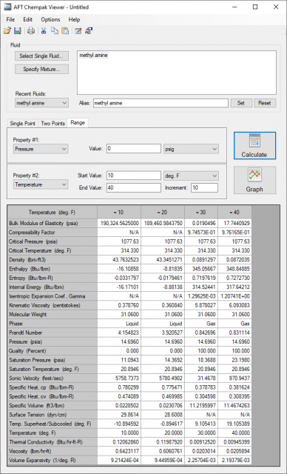Click the Open file toolbar icon
287x474 pixels.
(7, 30)
